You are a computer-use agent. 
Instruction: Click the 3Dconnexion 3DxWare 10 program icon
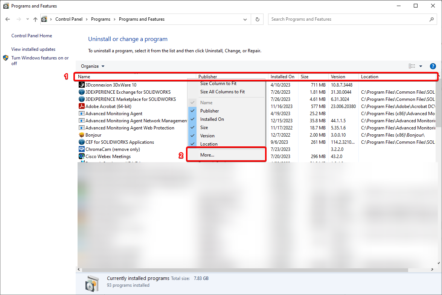(x=81, y=85)
